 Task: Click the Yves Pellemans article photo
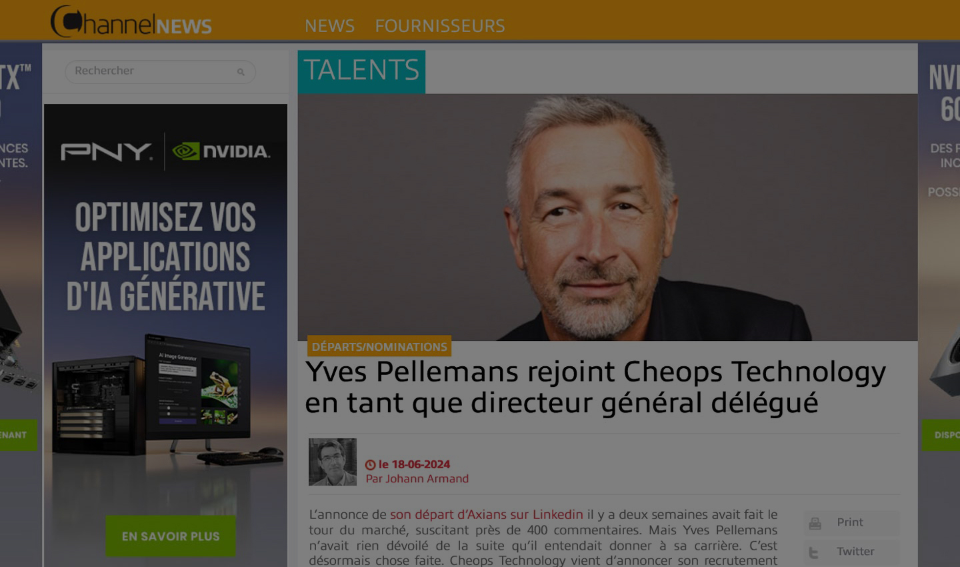click(607, 217)
